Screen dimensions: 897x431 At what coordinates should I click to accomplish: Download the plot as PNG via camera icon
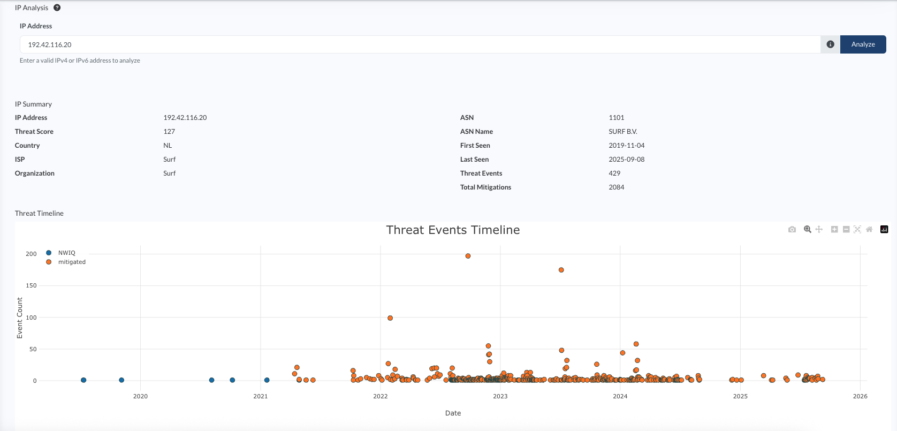[x=792, y=229]
